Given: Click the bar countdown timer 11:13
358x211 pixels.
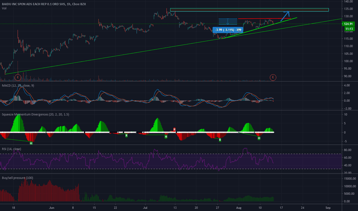Looking at the screenshot, I should coord(349,29).
